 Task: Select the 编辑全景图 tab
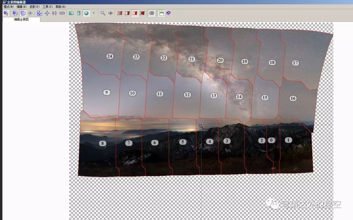coord(21,20)
